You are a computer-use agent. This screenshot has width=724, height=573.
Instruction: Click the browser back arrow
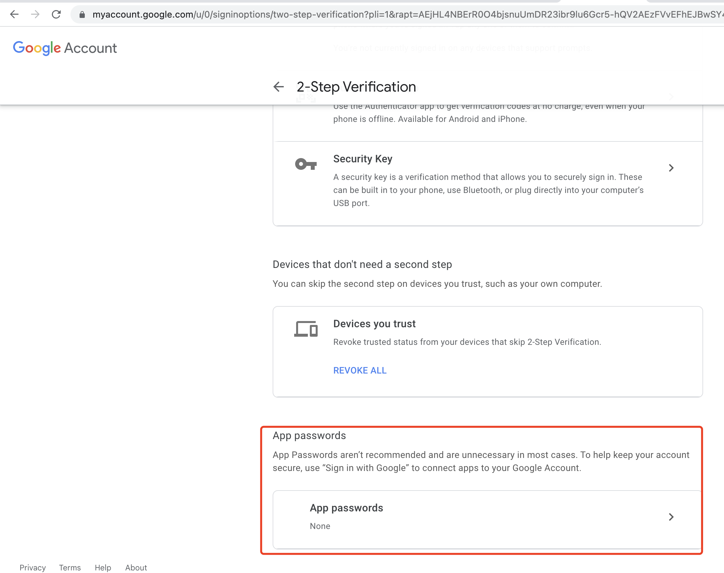[14, 14]
